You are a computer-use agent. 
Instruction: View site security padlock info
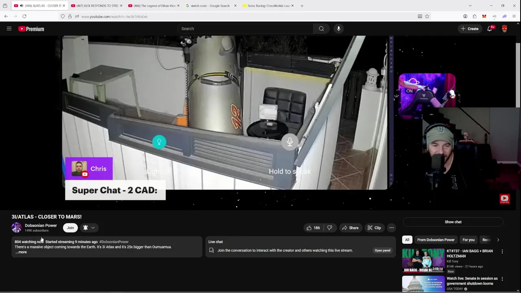70,16
